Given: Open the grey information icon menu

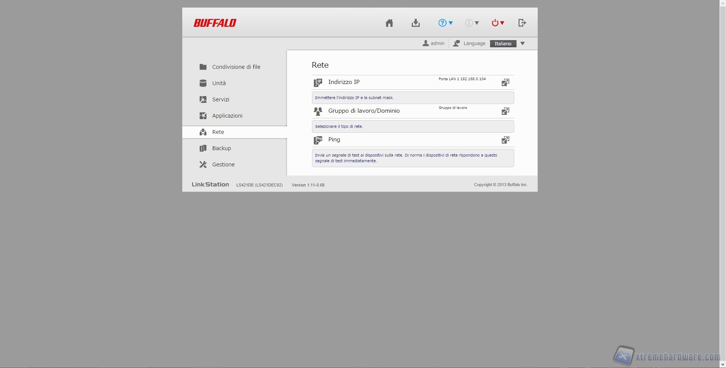Looking at the screenshot, I should (472, 23).
